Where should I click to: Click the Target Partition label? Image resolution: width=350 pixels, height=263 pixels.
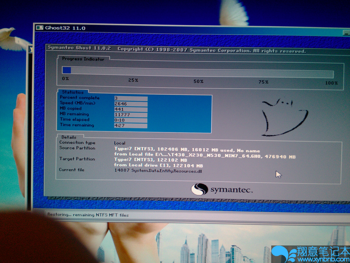77,159
